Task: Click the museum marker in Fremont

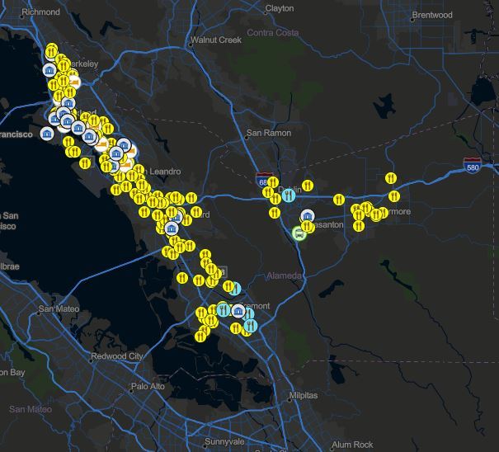Action: pyautogui.click(x=238, y=310)
